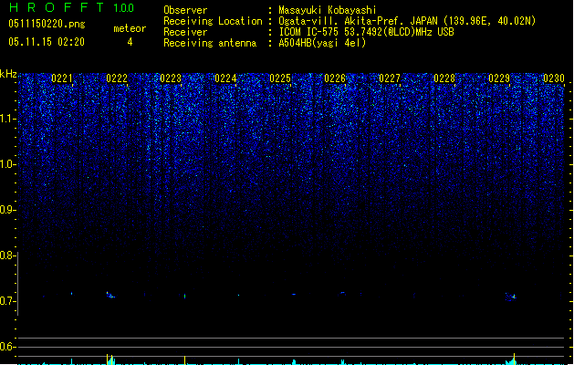Click the 0225 time marker
Image resolution: width=574 pixels, height=365 pixels.
pyautogui.click(x=280, y=78)
